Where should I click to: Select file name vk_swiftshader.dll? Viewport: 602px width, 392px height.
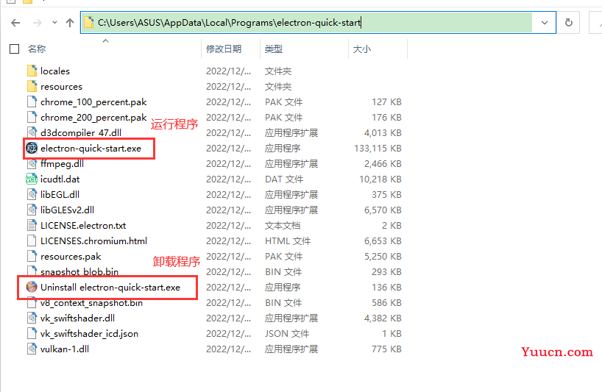tap(77, 318)
